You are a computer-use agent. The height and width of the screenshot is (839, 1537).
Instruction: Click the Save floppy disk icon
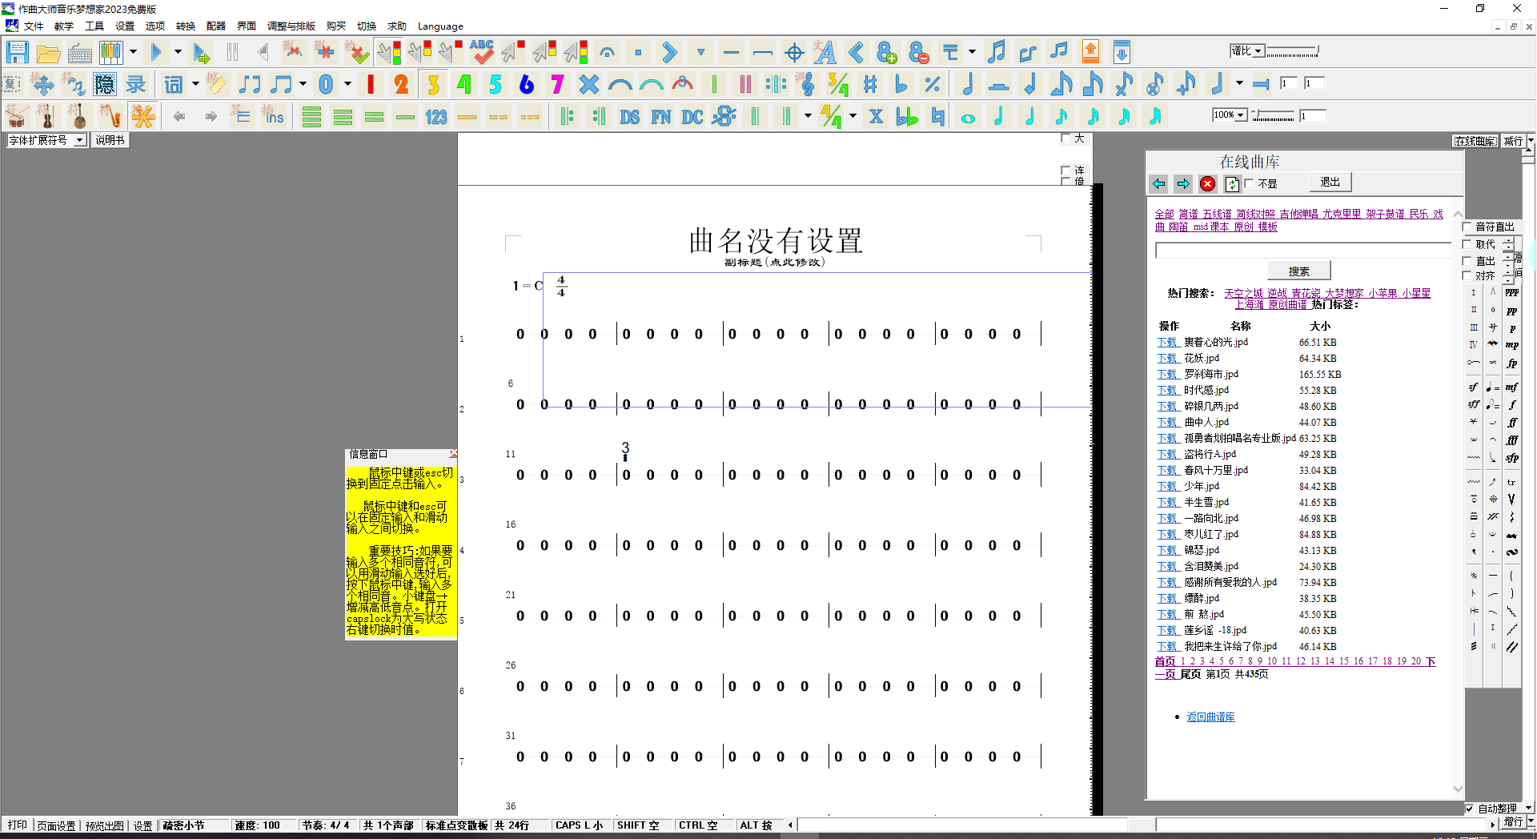[17, 53]
